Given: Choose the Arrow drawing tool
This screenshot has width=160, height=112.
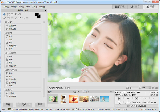Looking at the screenshot, I should [20, 18].
